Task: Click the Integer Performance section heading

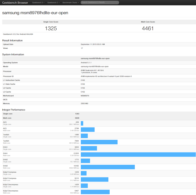Action: (14, 110)
